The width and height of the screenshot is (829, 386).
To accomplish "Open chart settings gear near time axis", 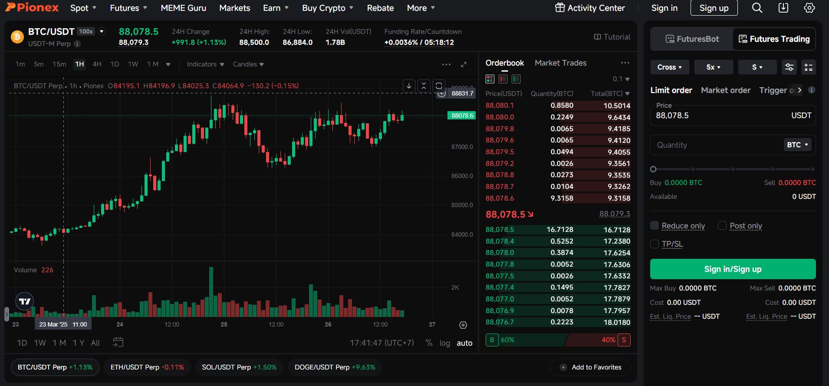I will 463,325.
